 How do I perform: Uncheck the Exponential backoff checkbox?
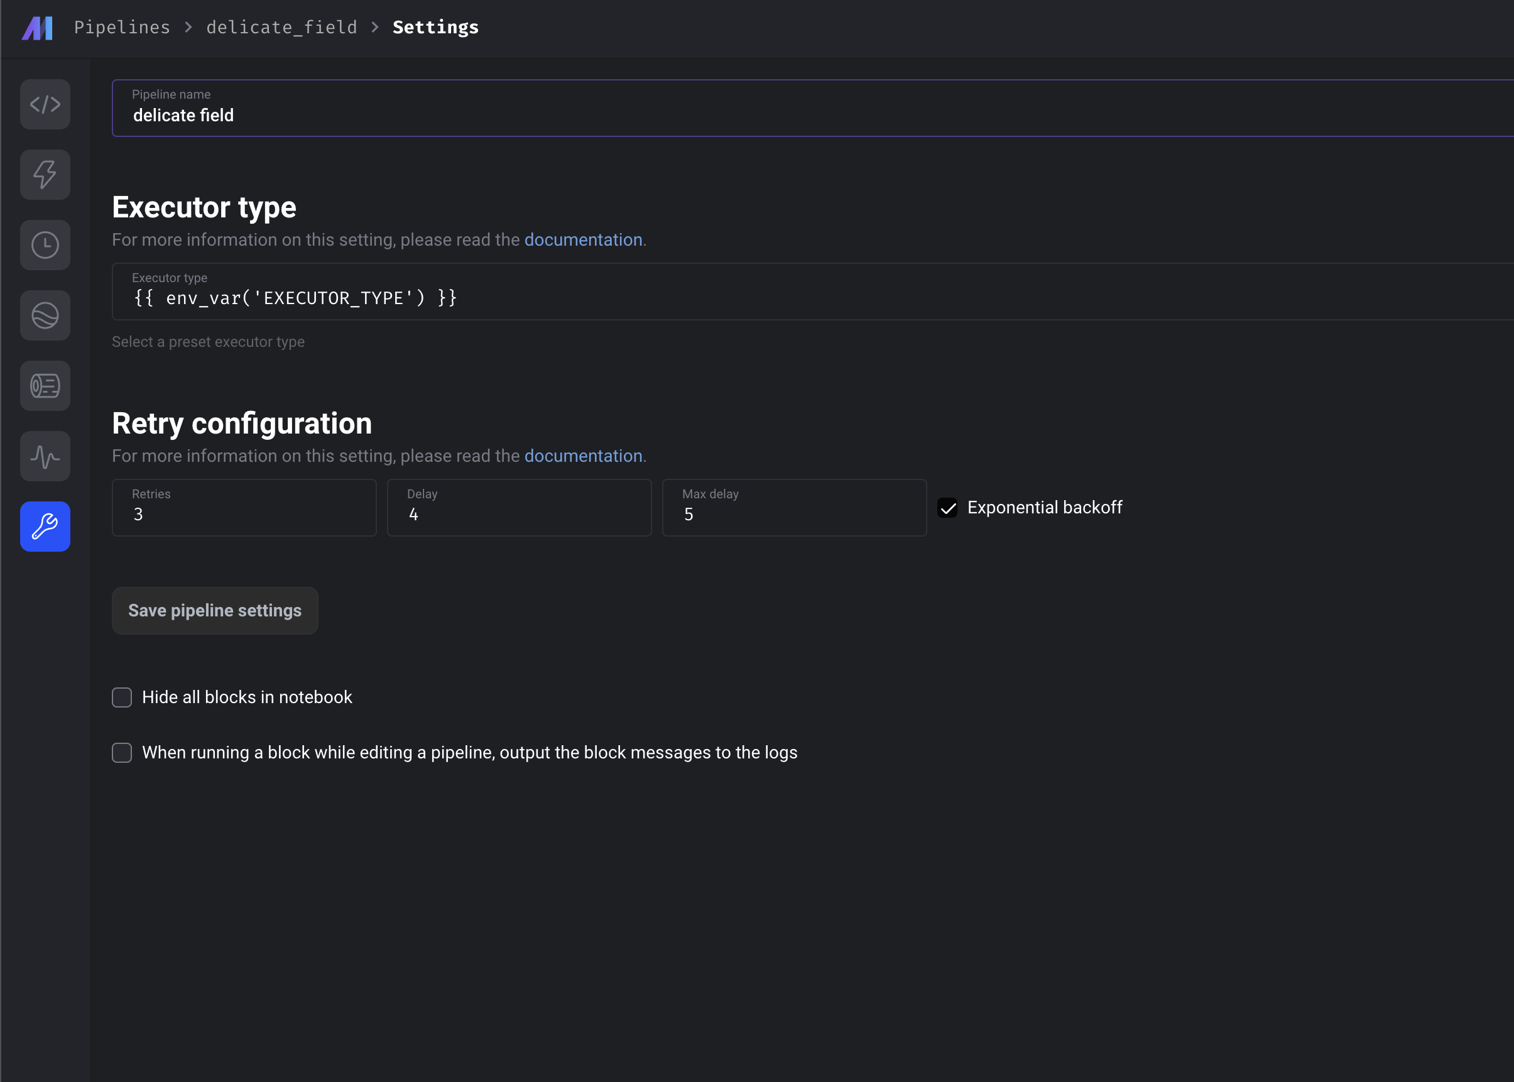click(947, 508)
